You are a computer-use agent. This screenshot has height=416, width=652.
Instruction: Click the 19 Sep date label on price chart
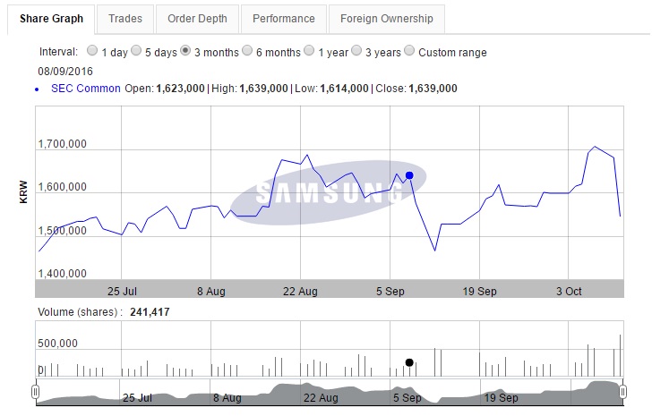coord(479,291)
